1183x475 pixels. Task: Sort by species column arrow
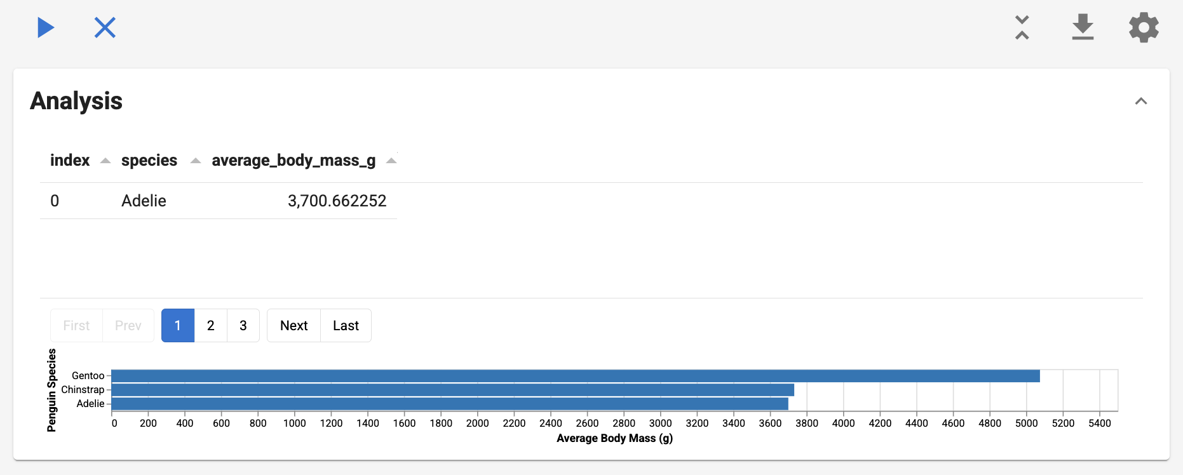196,161
